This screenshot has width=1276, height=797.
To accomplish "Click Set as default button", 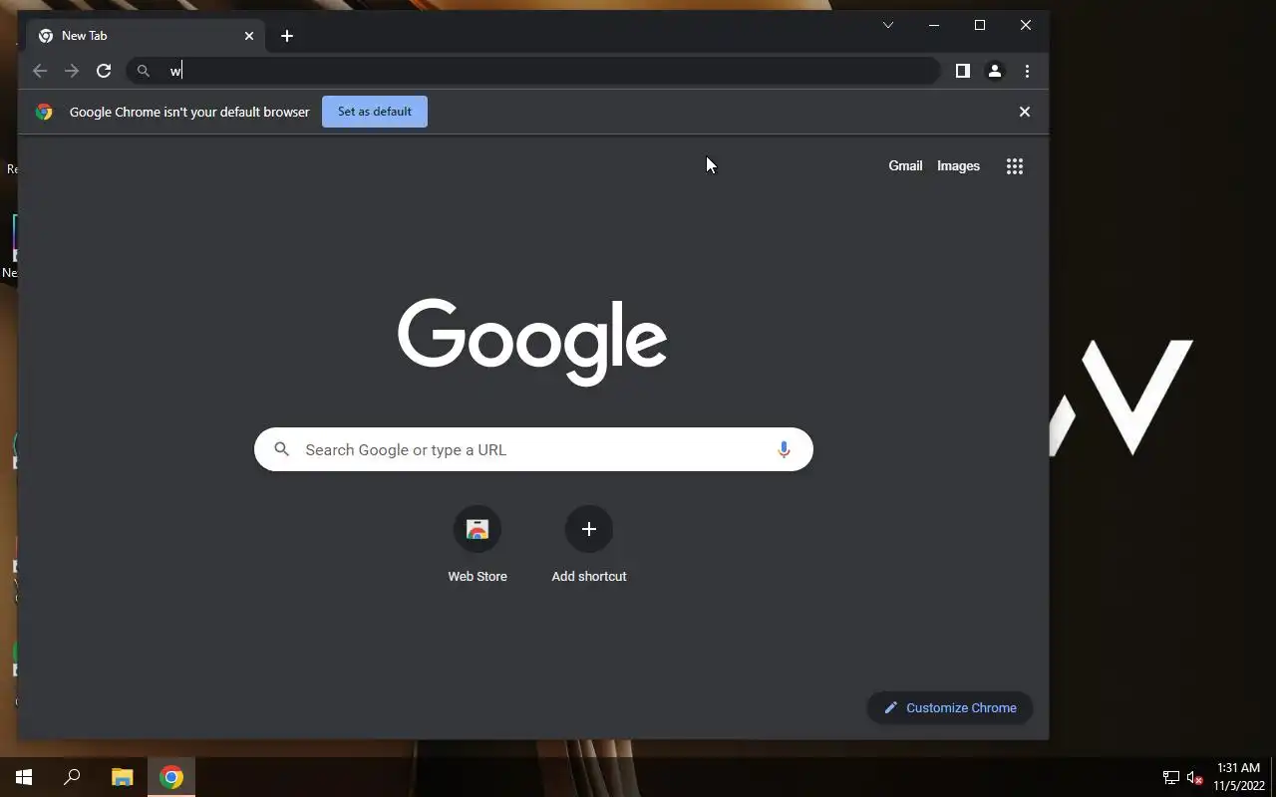I will pos(375,112).
